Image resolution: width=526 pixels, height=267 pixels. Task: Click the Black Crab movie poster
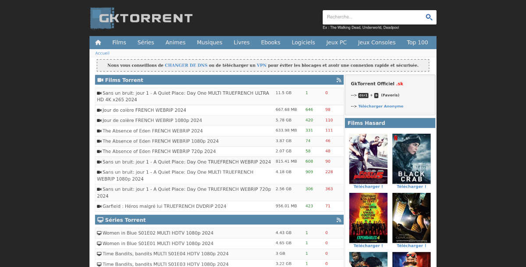(411, 159)
